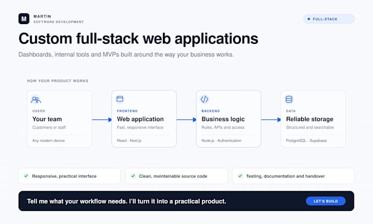Click the text React · Next.js
The width and height of the screenshot is (373, 224).
coord(129,140)
